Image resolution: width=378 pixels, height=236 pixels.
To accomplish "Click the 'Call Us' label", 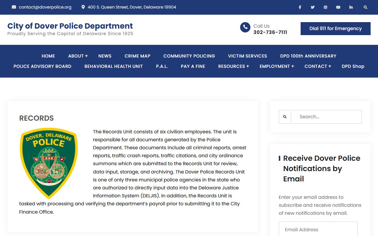I will [x=261, y=26].
